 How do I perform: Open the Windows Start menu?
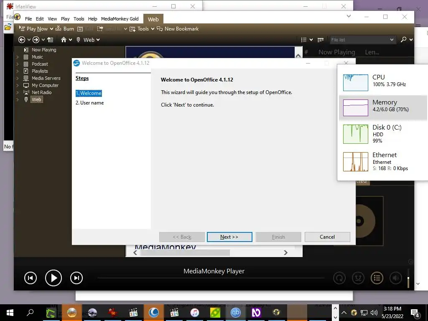tap(10, 313)
